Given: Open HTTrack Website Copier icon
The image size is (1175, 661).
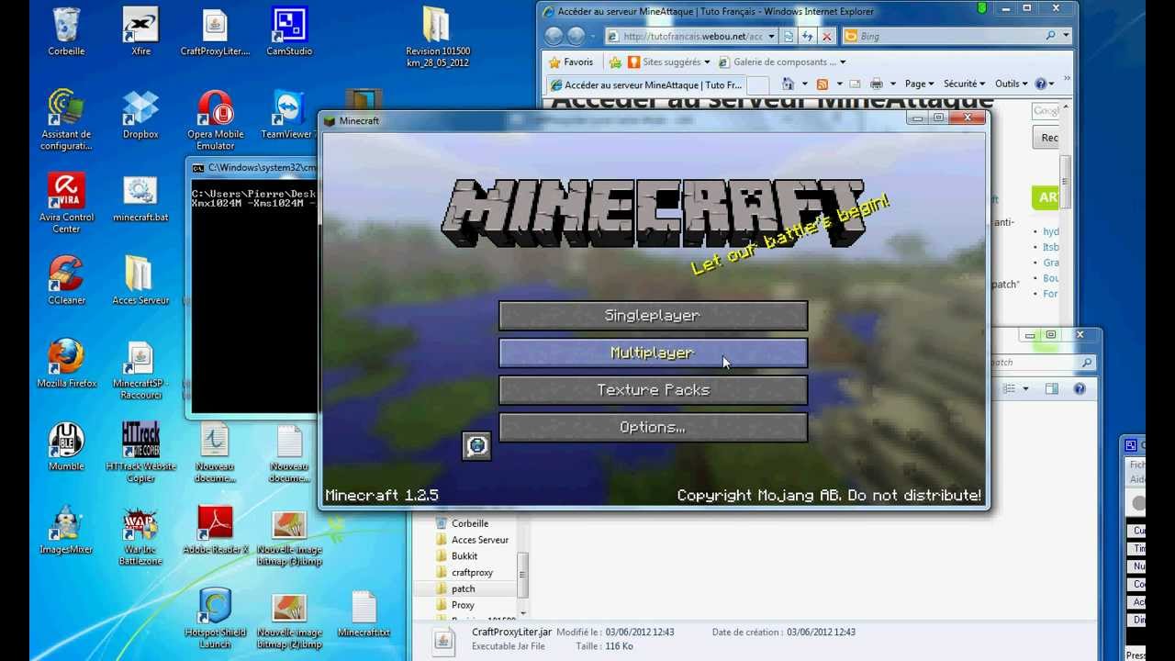Looking at the screenshot, I should click(140, 452).
